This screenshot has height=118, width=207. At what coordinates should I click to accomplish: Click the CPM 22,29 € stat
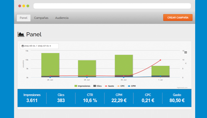[x=119, y=98]
